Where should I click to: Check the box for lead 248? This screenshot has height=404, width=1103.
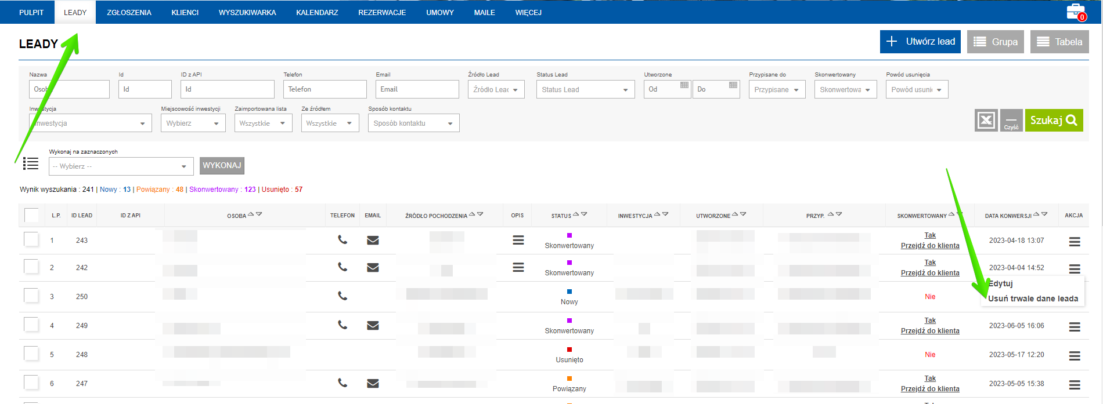[31, 354]
